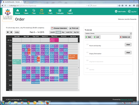The height and width of the screenshot is (105, 139).
Task: Switch calendar to month view
Action: point(53,32)
